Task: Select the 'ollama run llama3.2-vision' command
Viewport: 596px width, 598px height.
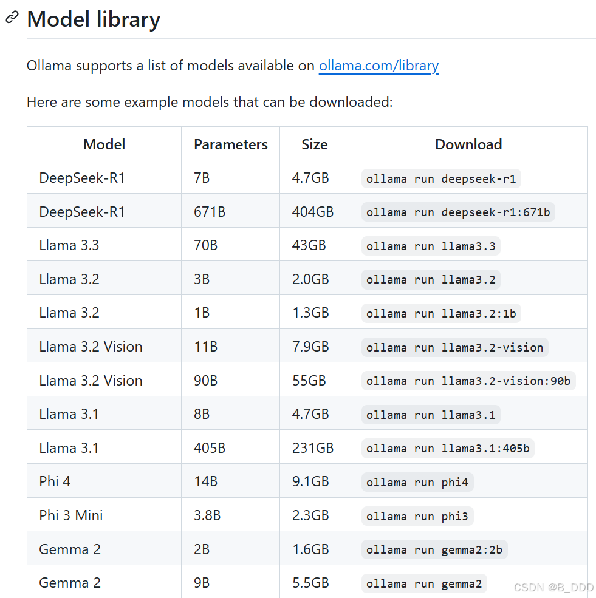Action: click(x=455, y=347)
